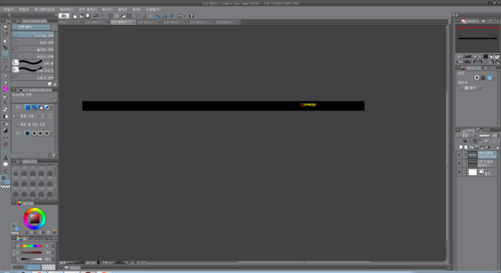Click the Undo arrow in command bar

(95, 16)
